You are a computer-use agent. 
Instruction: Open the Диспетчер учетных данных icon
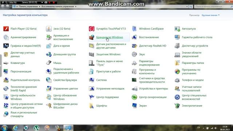tap(6, 54)
